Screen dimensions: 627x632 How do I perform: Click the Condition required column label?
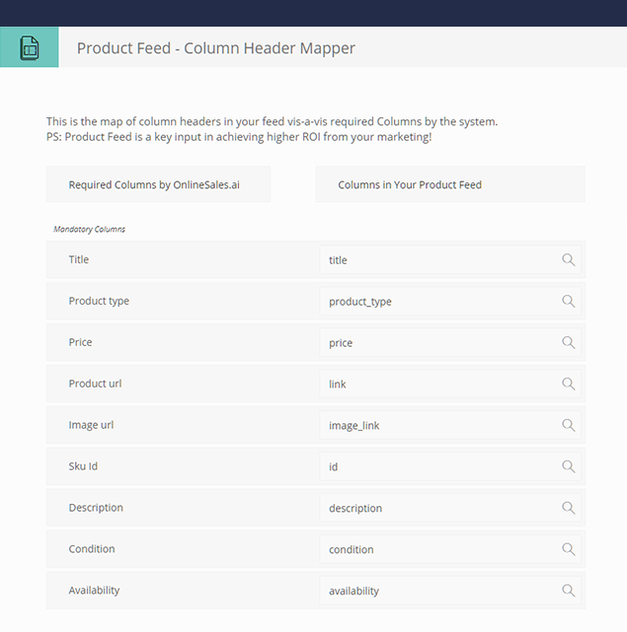92,548
